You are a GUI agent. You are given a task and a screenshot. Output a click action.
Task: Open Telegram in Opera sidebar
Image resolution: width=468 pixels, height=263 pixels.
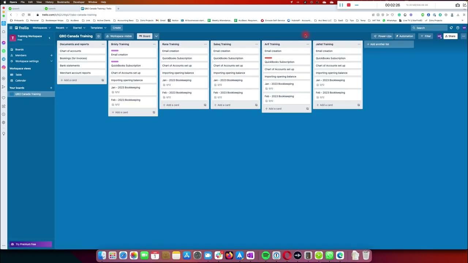tap(4, 59)
